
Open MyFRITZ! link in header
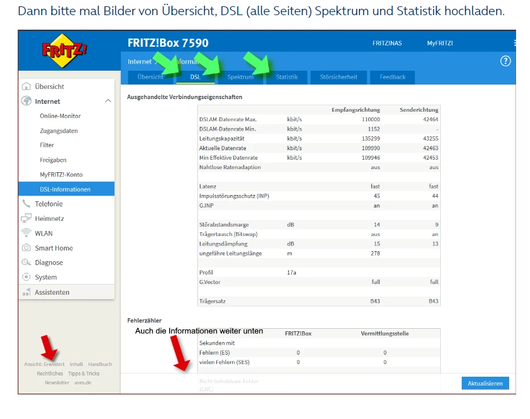tap(440, 43)
